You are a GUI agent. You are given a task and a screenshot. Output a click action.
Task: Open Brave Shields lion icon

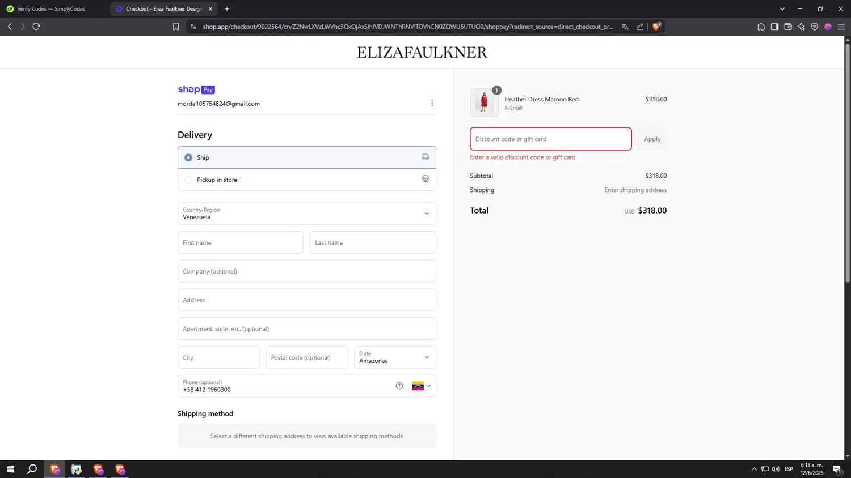[656, 26]
